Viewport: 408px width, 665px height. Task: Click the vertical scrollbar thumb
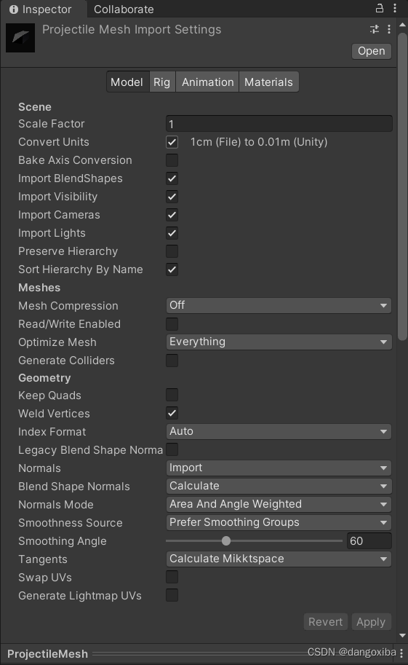(402, 186)
